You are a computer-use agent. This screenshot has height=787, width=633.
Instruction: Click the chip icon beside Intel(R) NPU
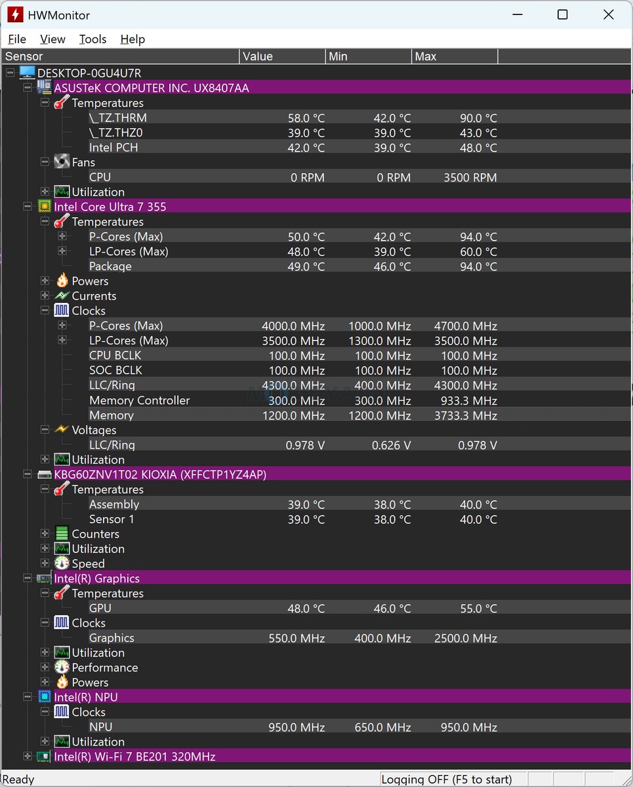(x=44, y=696)
